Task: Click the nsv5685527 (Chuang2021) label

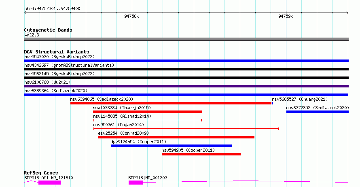Action: click(300, 99)
